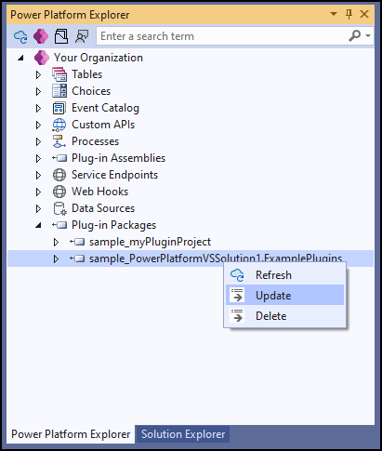382x451 pixels.
Task: Click the feedback person icon in toolbar
Action: [82, 36]
